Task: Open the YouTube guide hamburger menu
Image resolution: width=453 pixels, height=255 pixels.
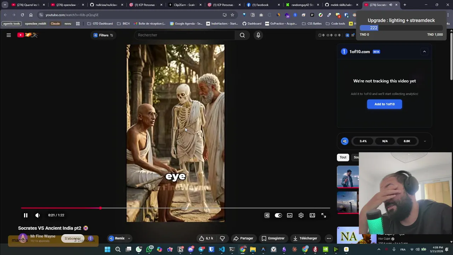Action: pyautogui.click(x=9, y=35)
